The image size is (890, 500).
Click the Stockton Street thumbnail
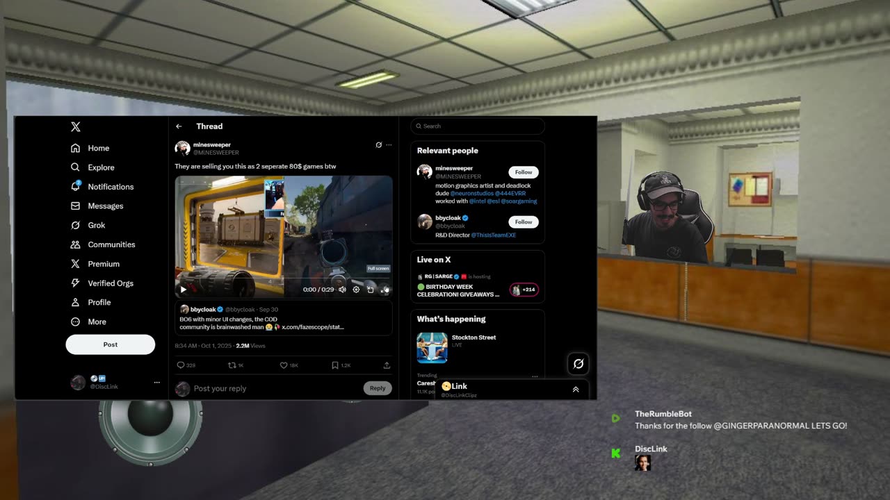click(432, 348)
